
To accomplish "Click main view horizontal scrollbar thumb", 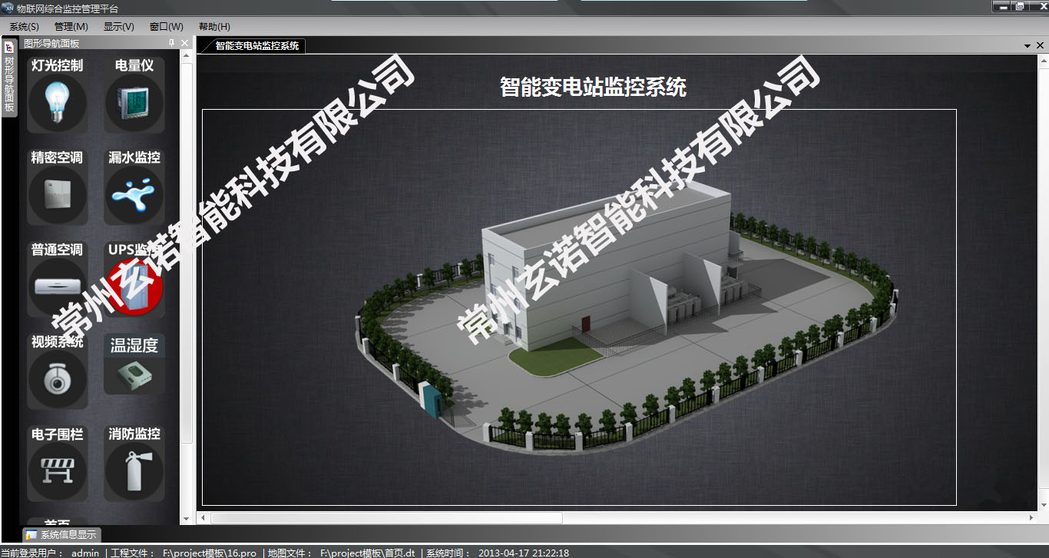I will tap(386, 518).
